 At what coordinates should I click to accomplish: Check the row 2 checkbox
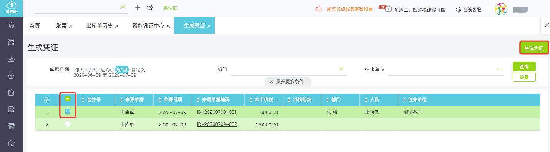[x=68, y=124]
